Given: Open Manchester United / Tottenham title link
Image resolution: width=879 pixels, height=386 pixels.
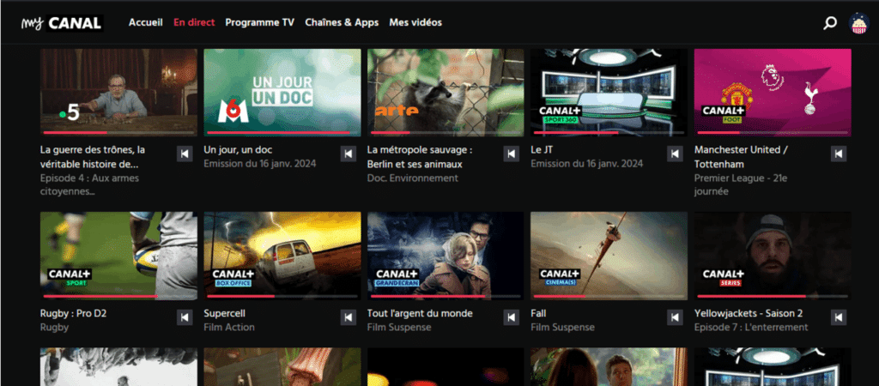Looking at the screenshot, I should tap(741, 157).
